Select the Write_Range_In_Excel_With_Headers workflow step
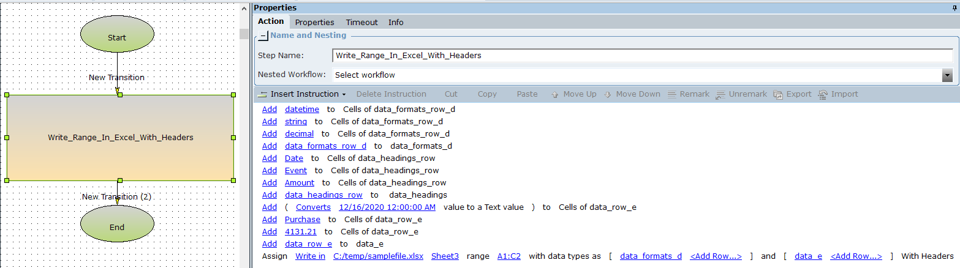Image resolution: width=960 pixels, height=268 pixels. coord(120,138)
